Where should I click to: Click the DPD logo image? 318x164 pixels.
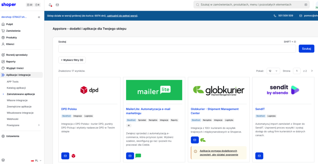[x=89, y=90]
